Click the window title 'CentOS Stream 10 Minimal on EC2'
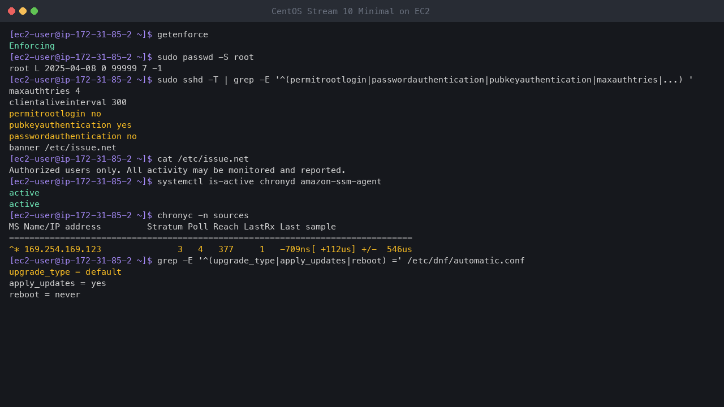 351,11
